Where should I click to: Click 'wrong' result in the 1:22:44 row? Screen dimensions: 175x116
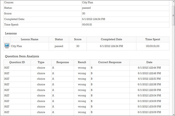pyautogui.click(x=82, y=68)
